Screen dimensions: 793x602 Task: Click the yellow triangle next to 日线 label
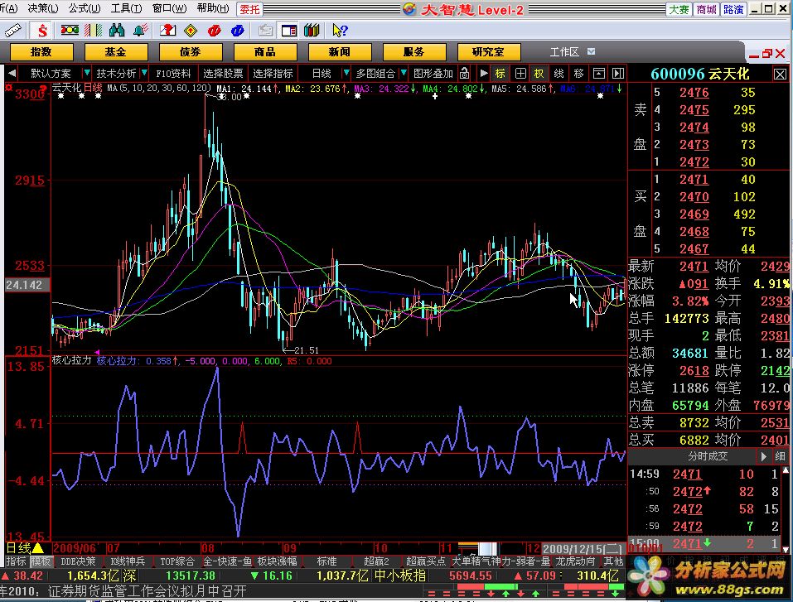(38, 548)
